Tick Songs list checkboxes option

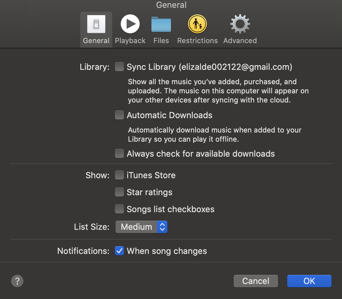coord(119,209)
